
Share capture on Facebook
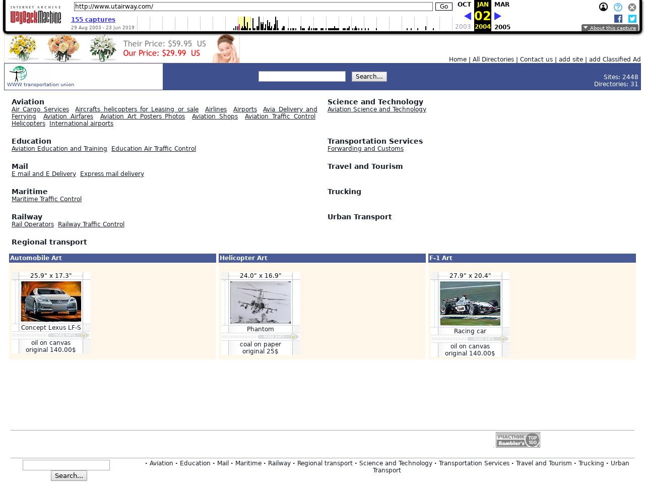coord(618,19)
